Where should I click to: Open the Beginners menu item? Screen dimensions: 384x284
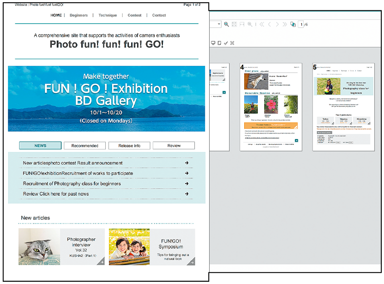point(79,15)
